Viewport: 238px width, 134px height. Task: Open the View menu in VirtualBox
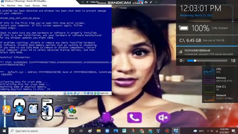pos(20,6)
